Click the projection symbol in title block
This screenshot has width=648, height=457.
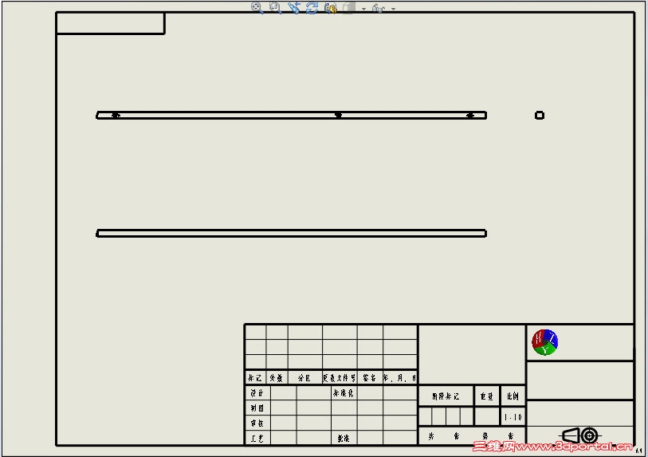580,435
